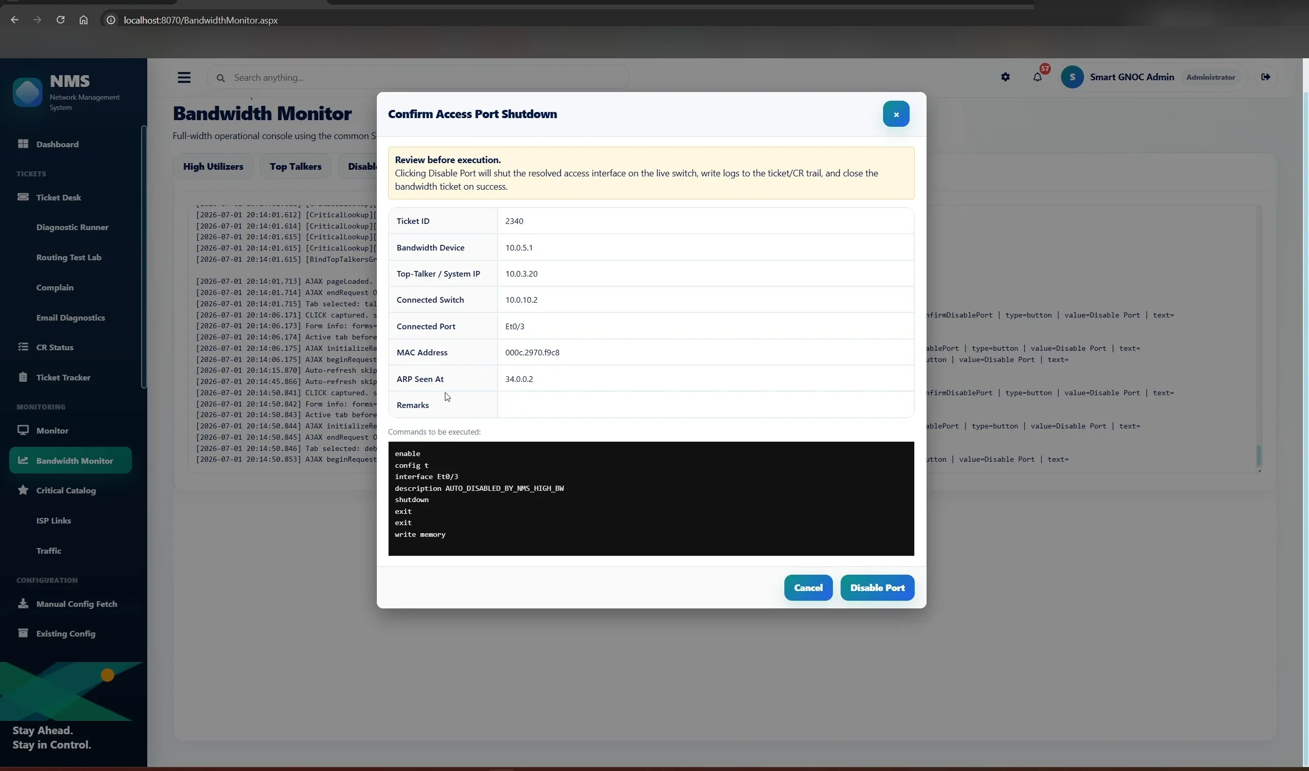Click the browser back arrow

point(14,20)
